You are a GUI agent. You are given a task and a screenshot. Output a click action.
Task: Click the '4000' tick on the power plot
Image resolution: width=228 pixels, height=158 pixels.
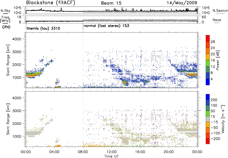pyautogui.click(x=17, y=39)
